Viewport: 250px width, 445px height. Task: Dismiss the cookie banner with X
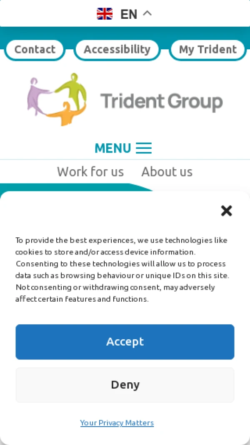pyautogui.click(x=227, y=211)
